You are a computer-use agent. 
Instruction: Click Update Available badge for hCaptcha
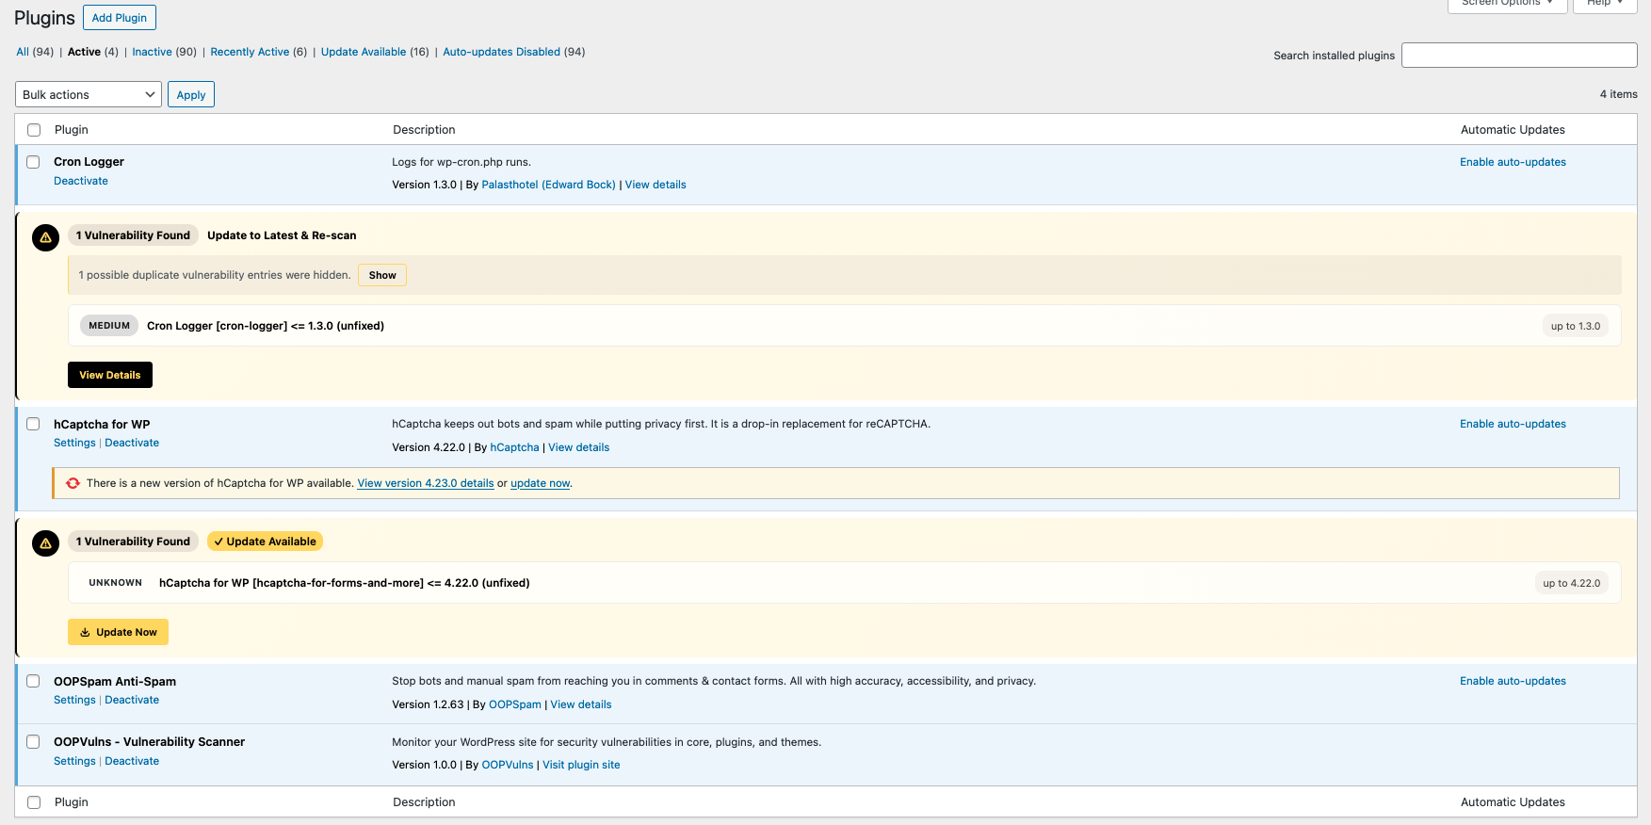coord(265,542)
